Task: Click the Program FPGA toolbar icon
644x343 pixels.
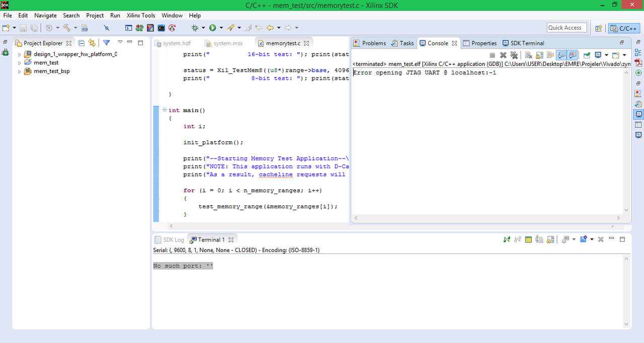Action: 139,28
